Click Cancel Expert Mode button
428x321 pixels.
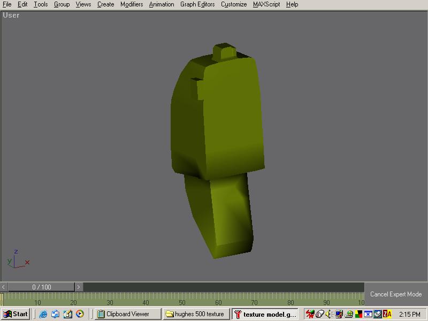[x=396, y=294]
